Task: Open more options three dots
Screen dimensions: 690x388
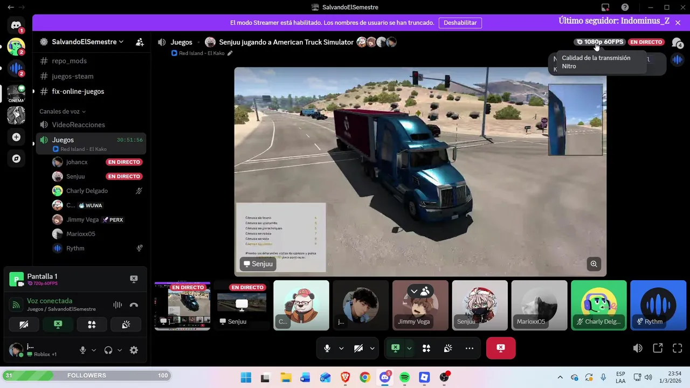Action: 469,348
